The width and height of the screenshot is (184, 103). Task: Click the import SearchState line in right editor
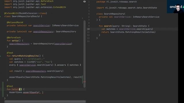click(x=126, y=8)
